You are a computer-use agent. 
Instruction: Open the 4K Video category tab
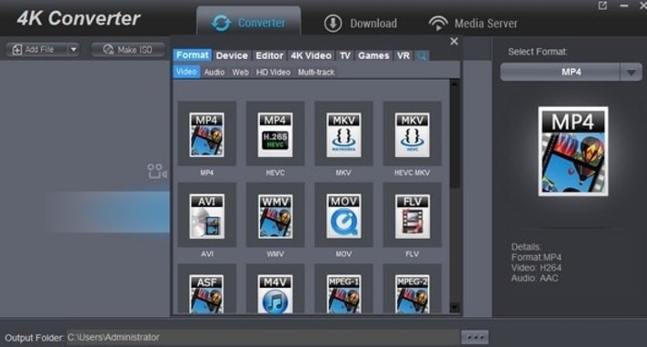point(311,55)
